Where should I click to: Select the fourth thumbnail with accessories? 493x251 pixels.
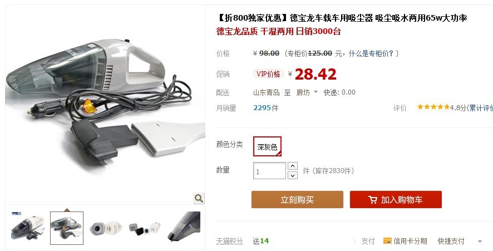click(x=145, y=228)
